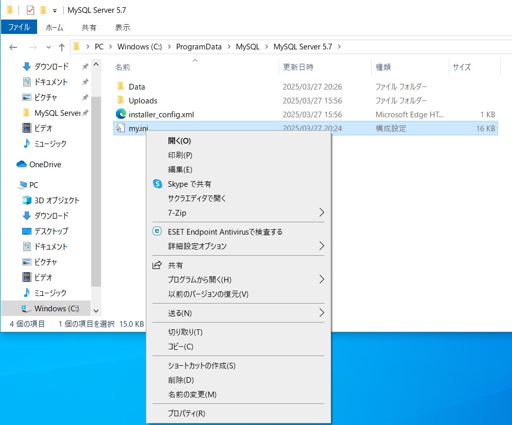This screenshot has width=512, height=425.
Task: Sort by the 種類 column header
Action: click(x=411, y=67)
